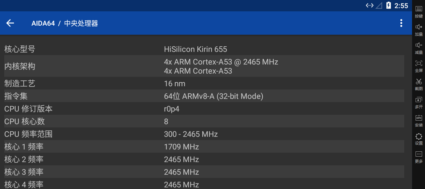Open the keyboard mapping (按键) tool
This screenshot has height=189, width=425.
point(419,12)
